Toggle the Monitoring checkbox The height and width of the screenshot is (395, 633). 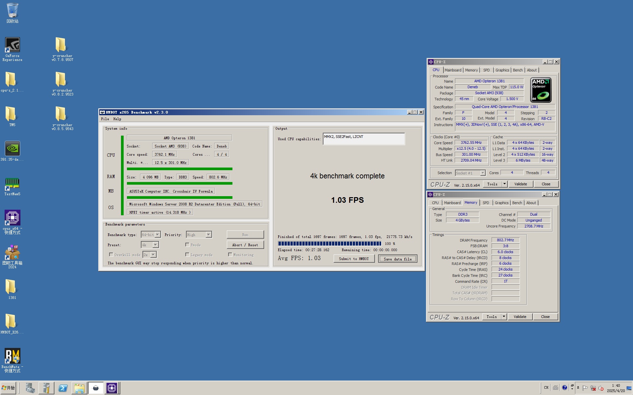(x=230, y=254)
